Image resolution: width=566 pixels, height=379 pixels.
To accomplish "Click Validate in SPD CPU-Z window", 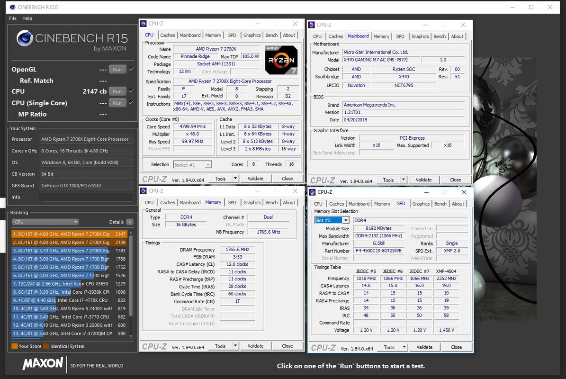I will 424,347.
